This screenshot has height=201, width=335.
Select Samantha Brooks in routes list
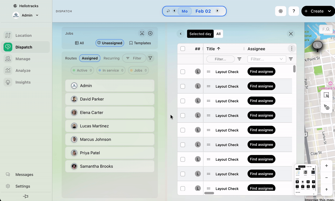pos(110,166)
